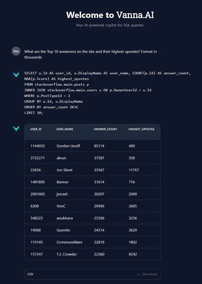The height and width of the screenshot is (284, 202).
Task: Download the CSV results
Action: tap(147, 274)
